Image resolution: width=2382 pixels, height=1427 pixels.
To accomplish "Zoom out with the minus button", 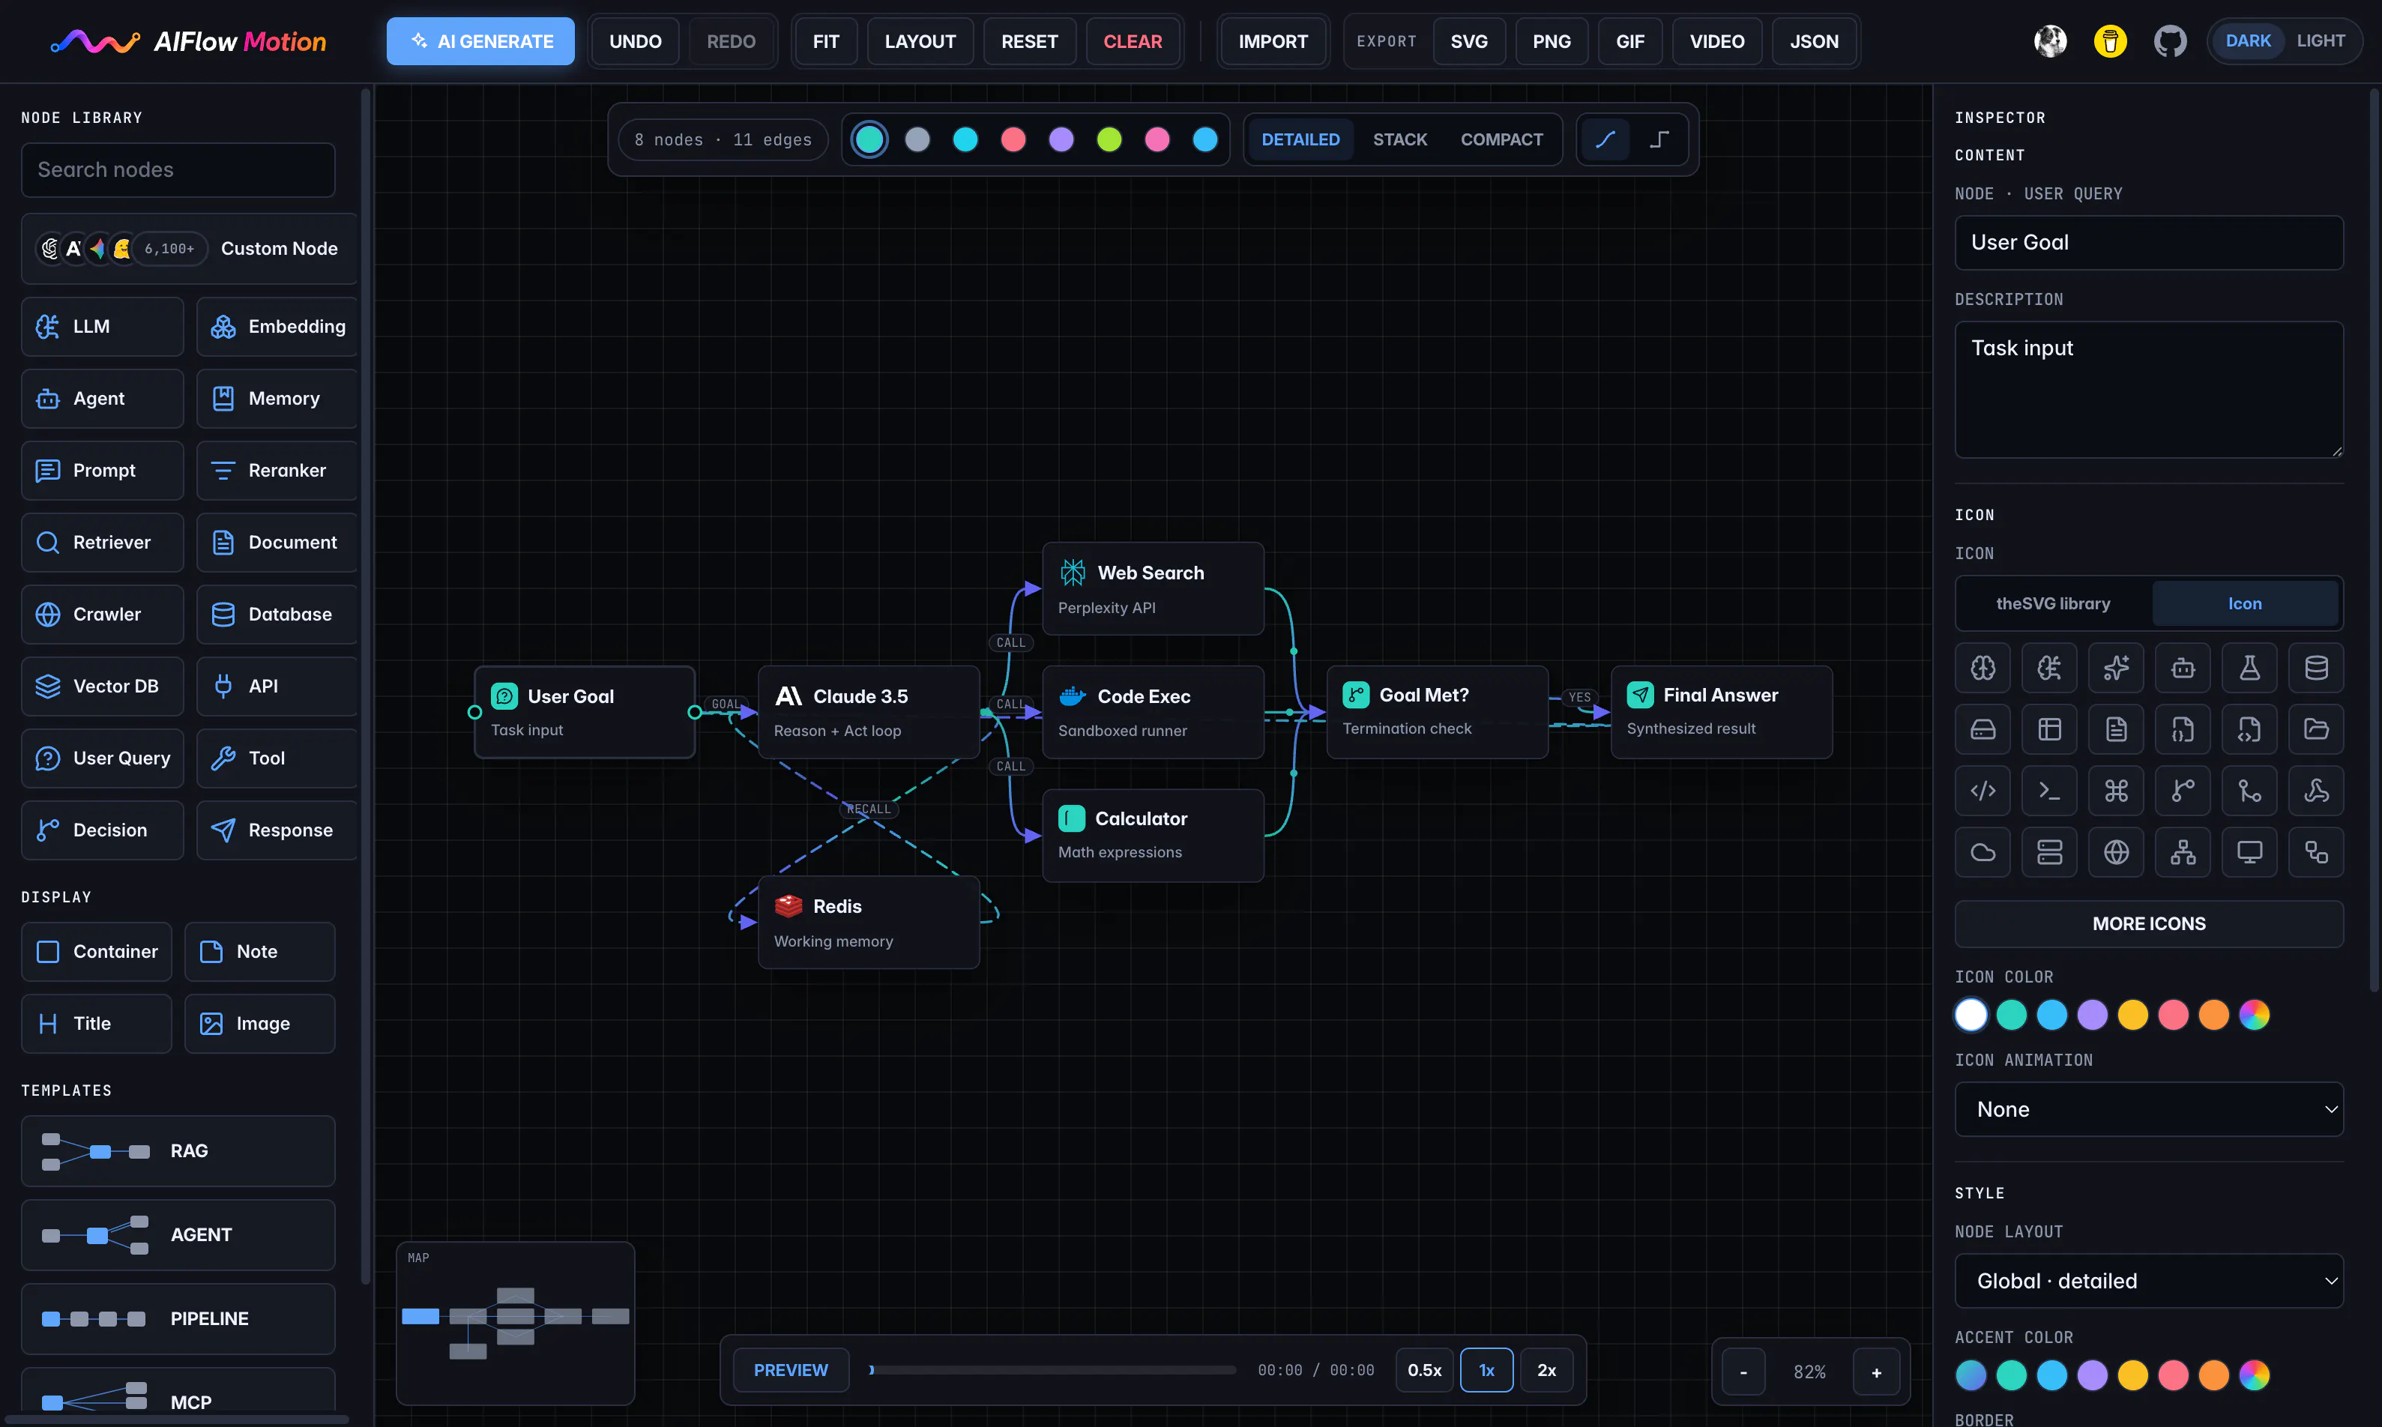I will pyautogui.click(x=1743, y=1372).
